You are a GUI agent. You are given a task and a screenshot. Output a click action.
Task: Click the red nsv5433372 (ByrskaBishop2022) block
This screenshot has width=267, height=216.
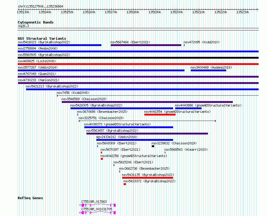(x=125, y=184)
